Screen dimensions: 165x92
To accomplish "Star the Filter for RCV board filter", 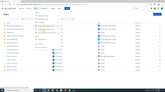I will point(4,50).
